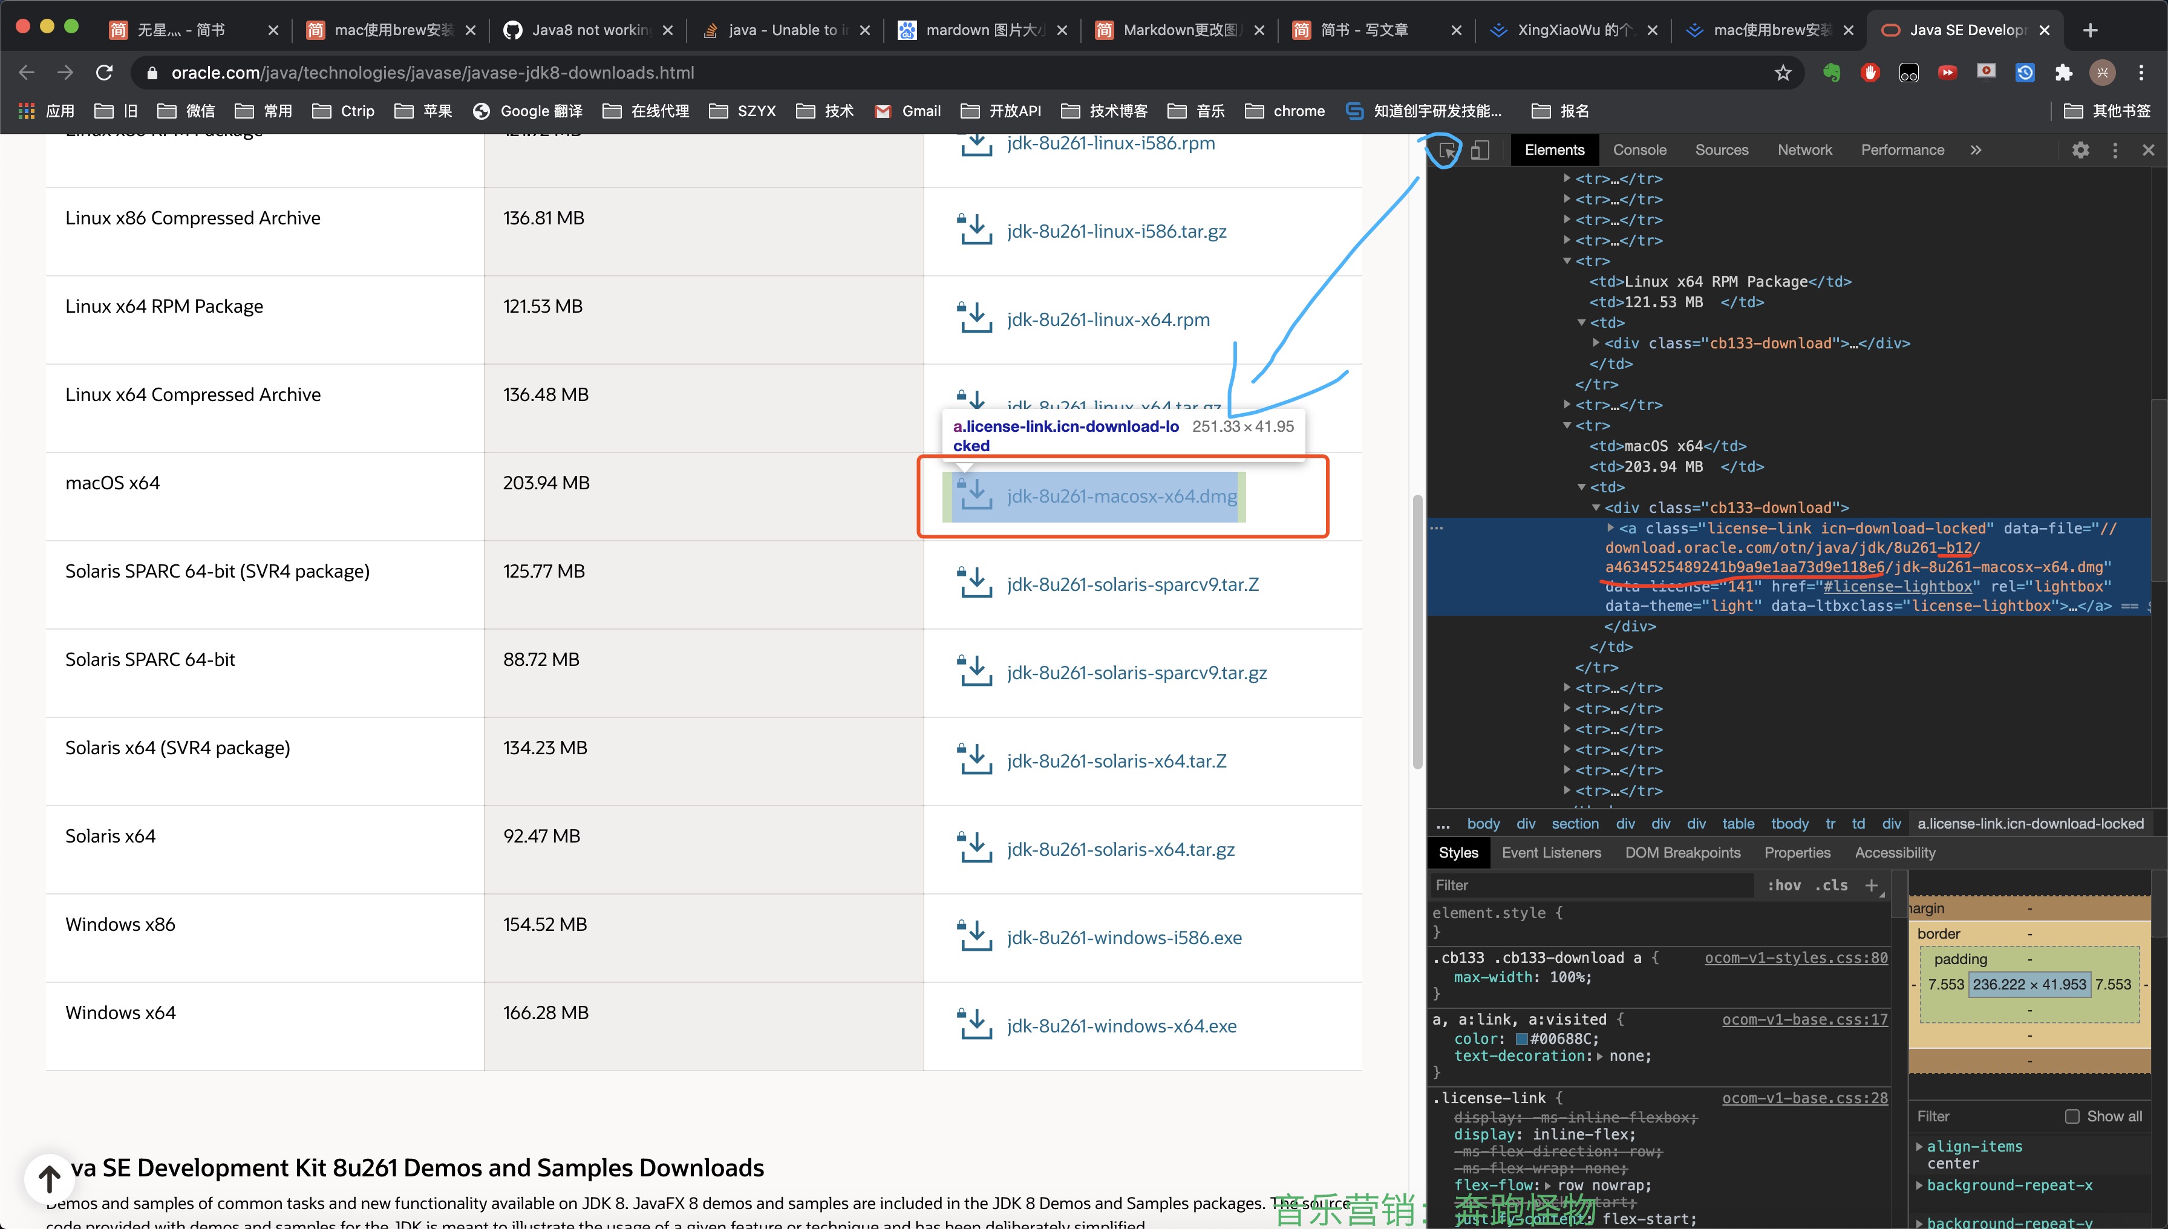
Task: Download jdk-8u261-windows-x64.exe link
Action: click(1121, 1026)
